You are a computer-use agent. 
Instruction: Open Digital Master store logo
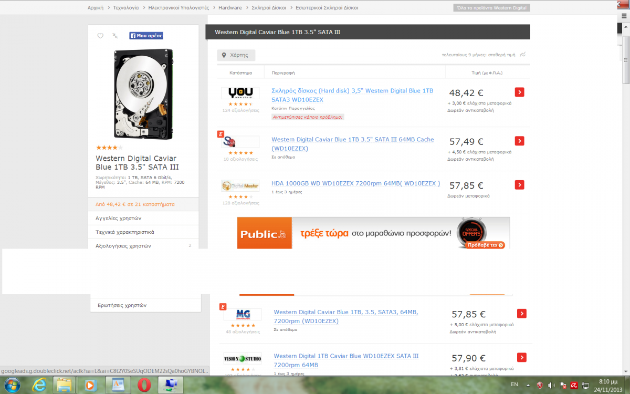240,186
